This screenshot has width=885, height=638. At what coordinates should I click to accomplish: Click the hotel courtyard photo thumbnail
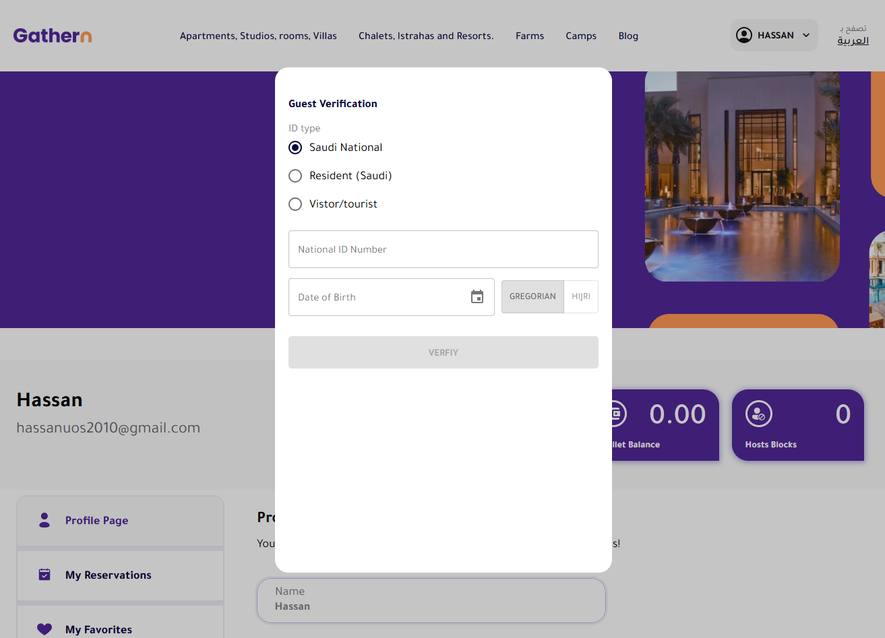click(741, 175)
